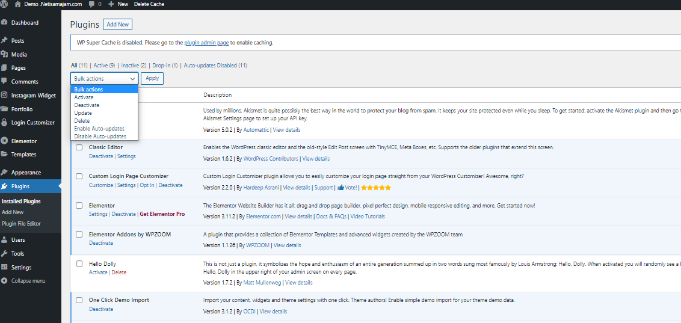Viewport: 681px width, 323px height.
Task: Click the Collapse menu arrow icon
Action: (4, 281)
